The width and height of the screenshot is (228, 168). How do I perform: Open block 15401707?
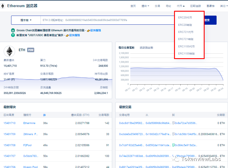click(x=9, y=156)
